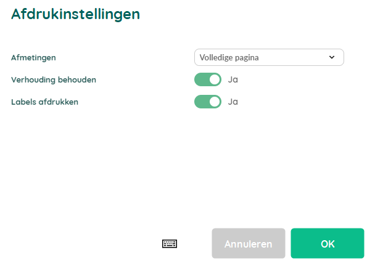
Task: Cancel with the Annuleren button
Action: point(249,243)
